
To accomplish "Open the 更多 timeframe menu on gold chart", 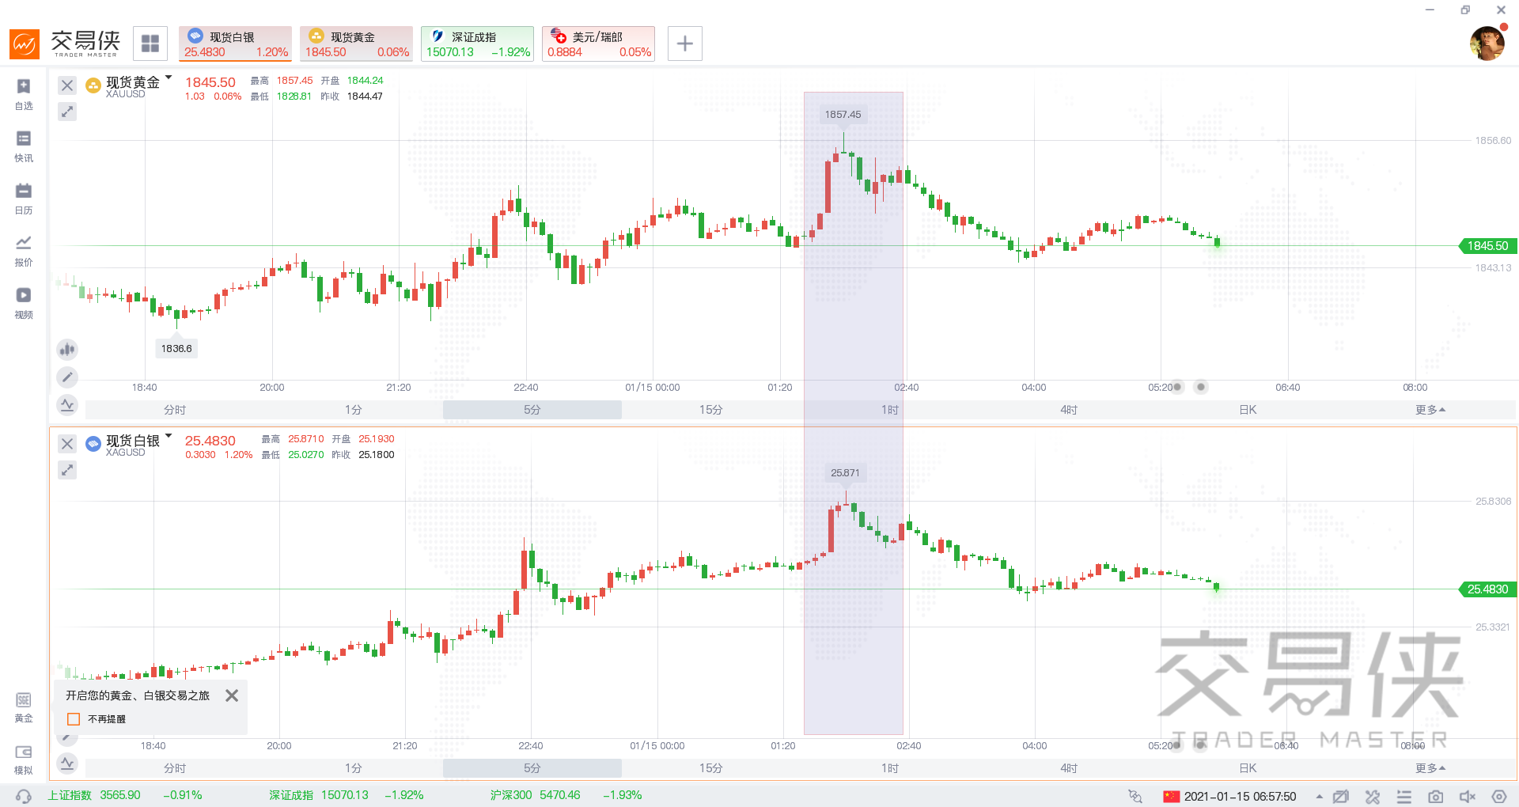I will [1430, 410].
